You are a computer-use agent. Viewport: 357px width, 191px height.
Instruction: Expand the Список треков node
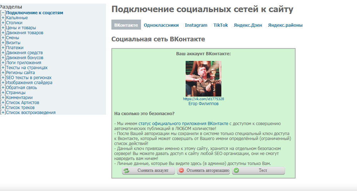tap(3, 108)
